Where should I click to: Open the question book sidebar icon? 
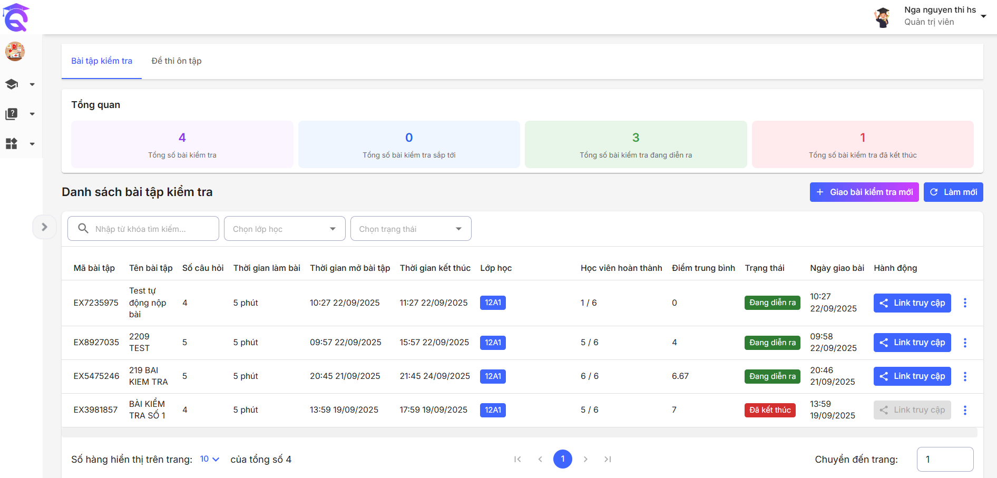pos(12,114)
